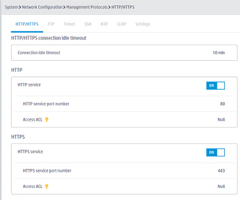Click Management Protocols in the breadcrumb
This screenshot has height=200, width=240.
click(x=87, y=7)
